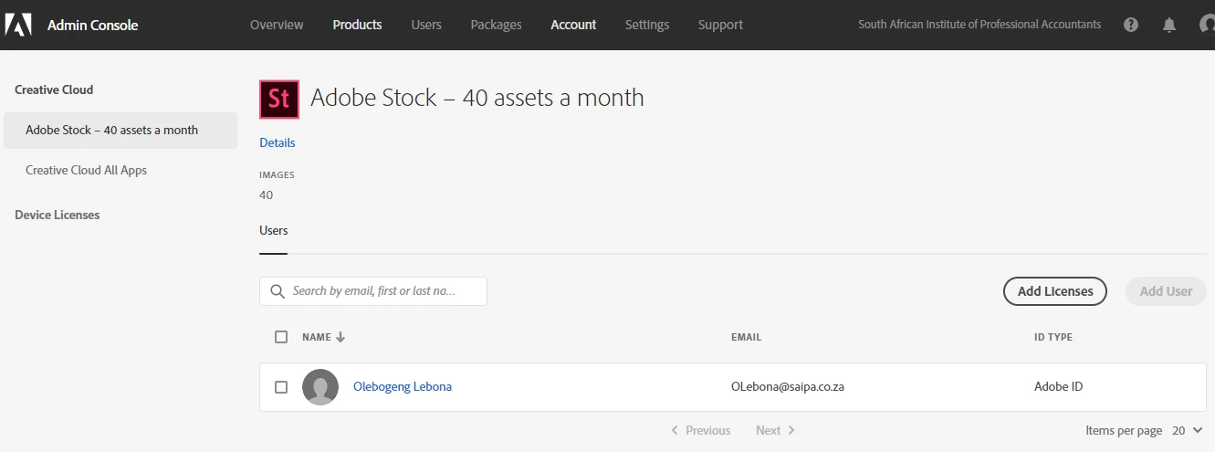
Task: Click the Adobe ID type cell
Action: click(x=1058, y=387)
